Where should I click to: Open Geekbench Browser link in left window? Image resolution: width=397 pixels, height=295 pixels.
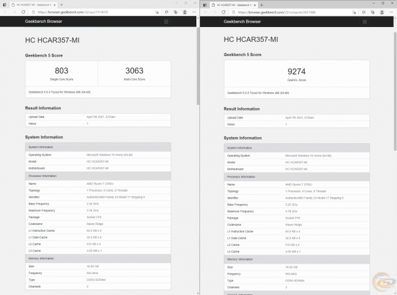click(44, 22)
